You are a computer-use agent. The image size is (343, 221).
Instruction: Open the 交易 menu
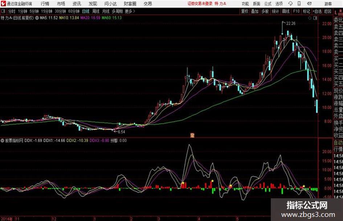[148, 4]
